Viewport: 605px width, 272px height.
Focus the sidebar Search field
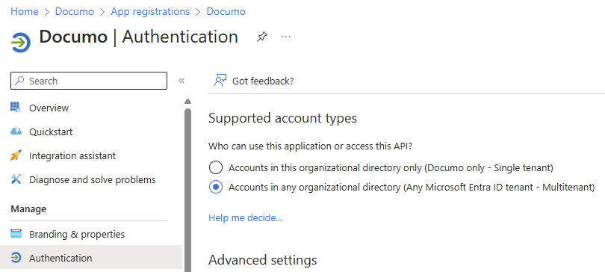click(89, 81)
